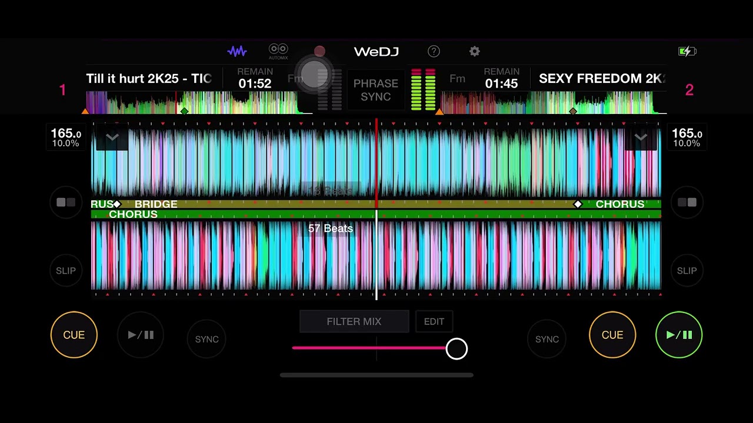Image resolution: width=753 pixels, height=423 pixels.
Task: Click the WeDJ logo
Action: tap(376, 52)
